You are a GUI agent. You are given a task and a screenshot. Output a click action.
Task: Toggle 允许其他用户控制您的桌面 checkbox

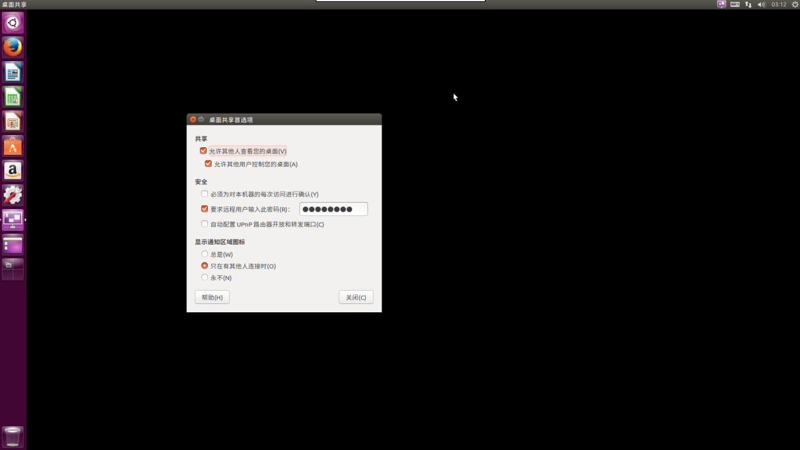pos(208,164)
